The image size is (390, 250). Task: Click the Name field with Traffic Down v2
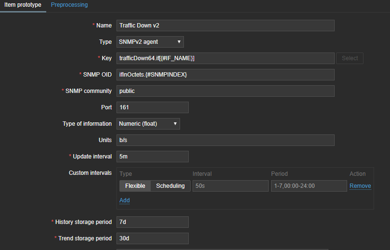pos(225,26)
